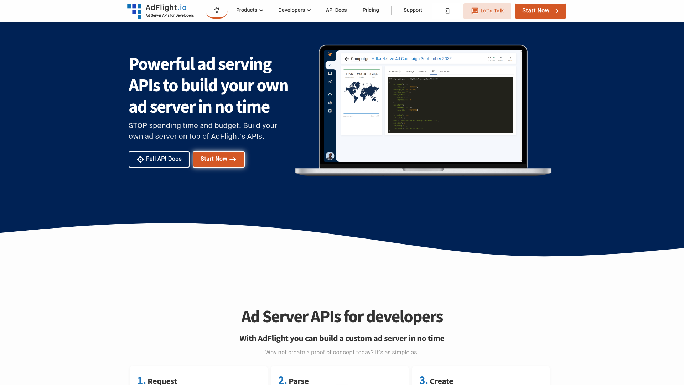Viewport: 684px width, 385px height.
Task: Open the More options menu in mockup
Action: (510, 58)
